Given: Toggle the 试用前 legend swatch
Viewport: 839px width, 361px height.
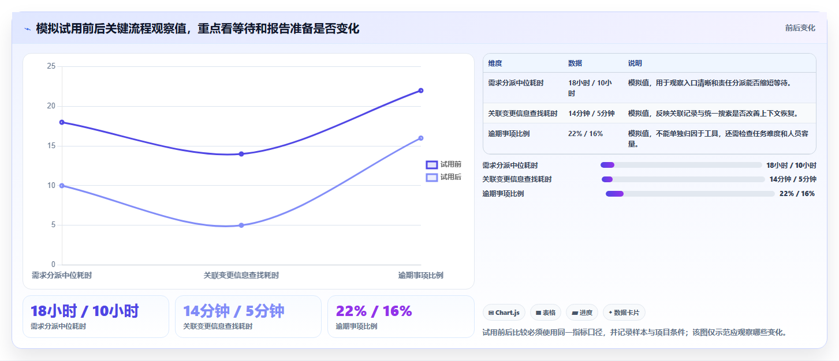Looking at the screenshot, I should [x=431, y=164].
